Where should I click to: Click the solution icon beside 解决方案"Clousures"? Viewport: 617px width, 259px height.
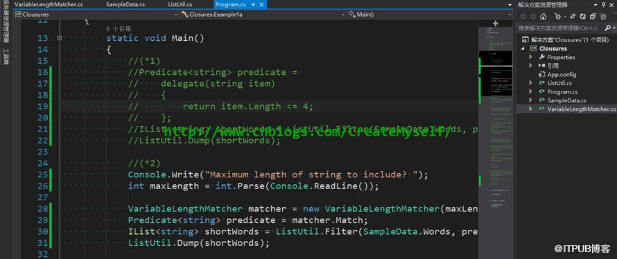tap(525, 39)
